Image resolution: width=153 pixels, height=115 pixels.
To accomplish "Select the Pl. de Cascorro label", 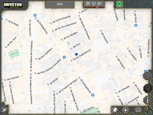I will pyautogui.click(x=30, y=28).
